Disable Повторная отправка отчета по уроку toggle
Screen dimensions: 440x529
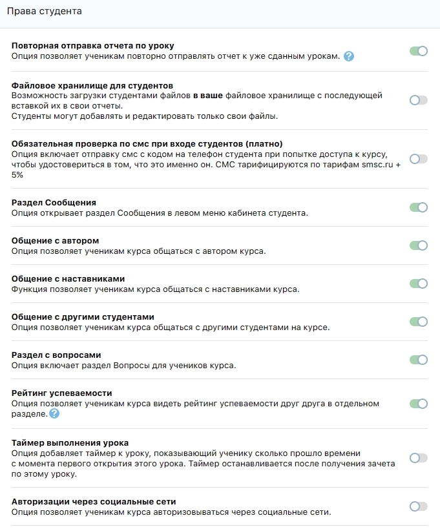click(418, 50)
